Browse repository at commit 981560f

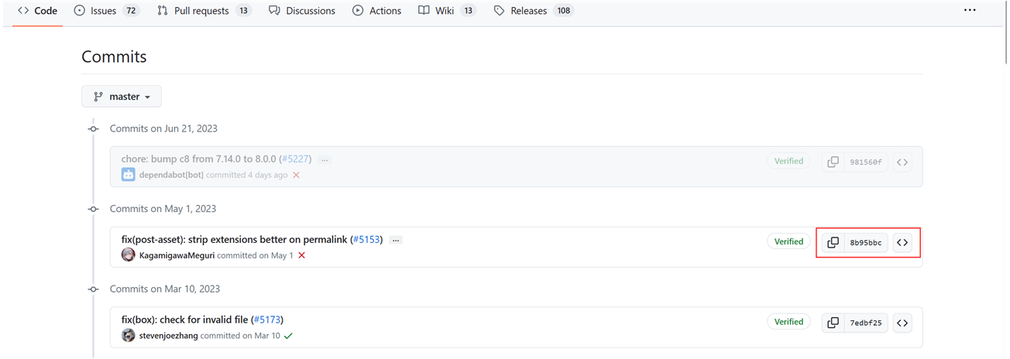tap(902, 162)
